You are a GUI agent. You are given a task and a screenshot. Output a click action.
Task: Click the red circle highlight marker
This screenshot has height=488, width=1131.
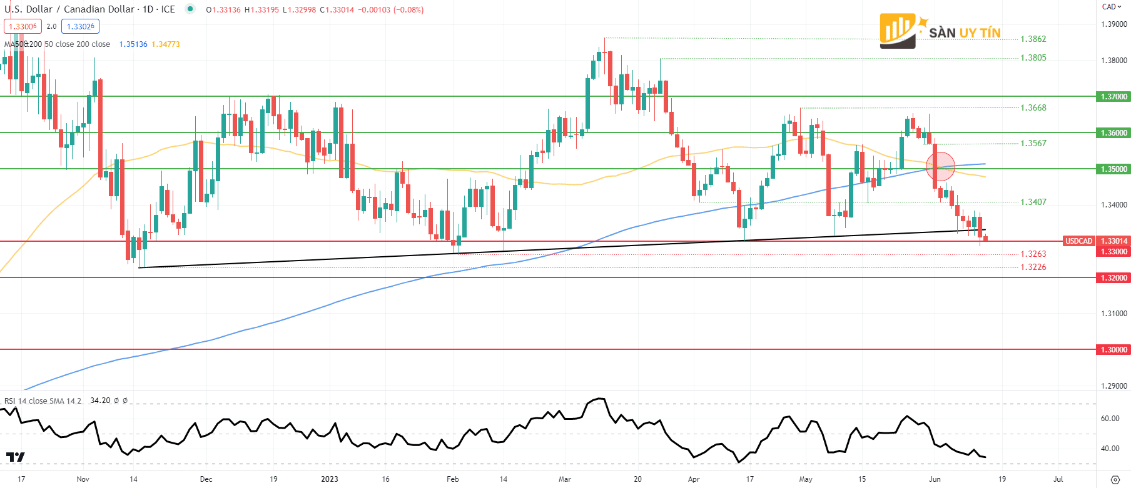(940, 166)
